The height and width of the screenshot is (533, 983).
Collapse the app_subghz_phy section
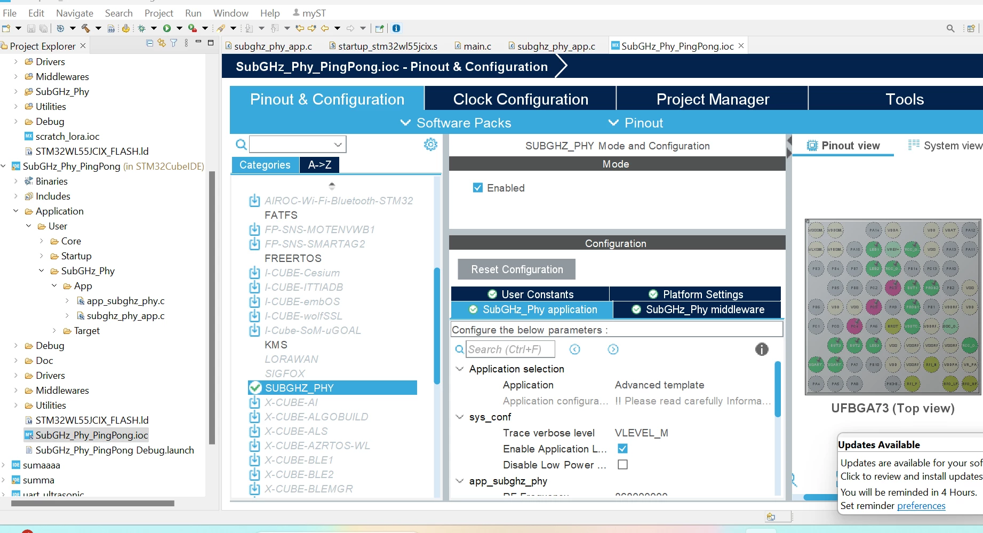pyautogui.click(x=459, y=481)
